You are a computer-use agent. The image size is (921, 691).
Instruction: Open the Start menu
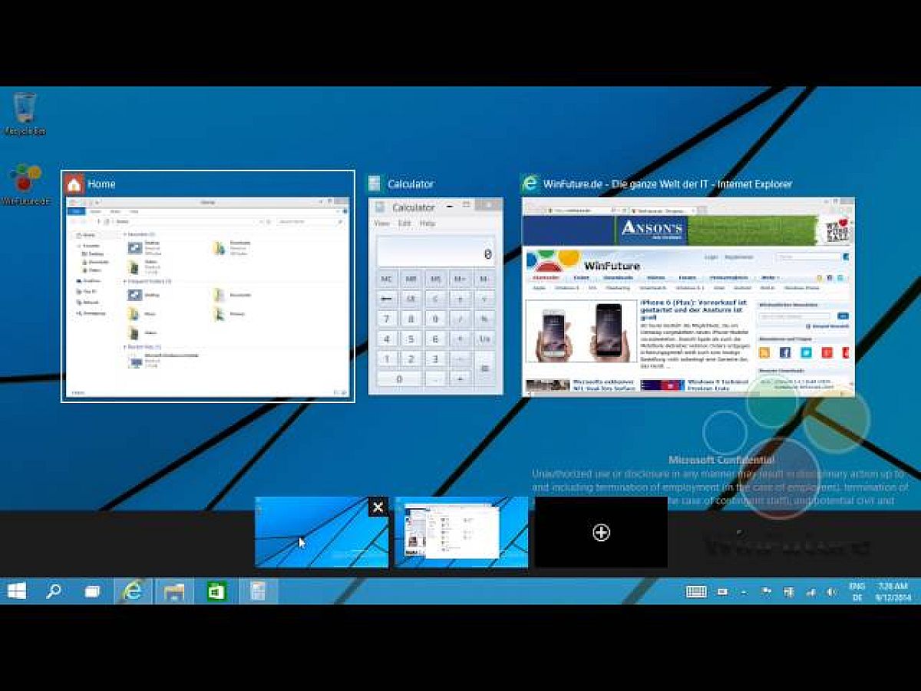[x=17, y=590]
